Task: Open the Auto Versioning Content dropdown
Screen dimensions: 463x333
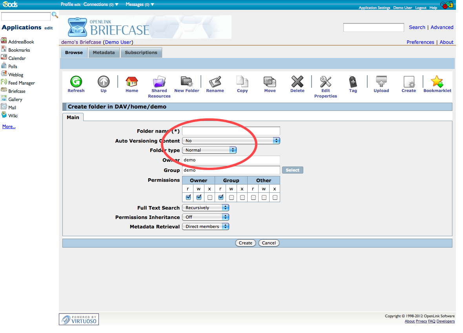Action: coord(231,141)
